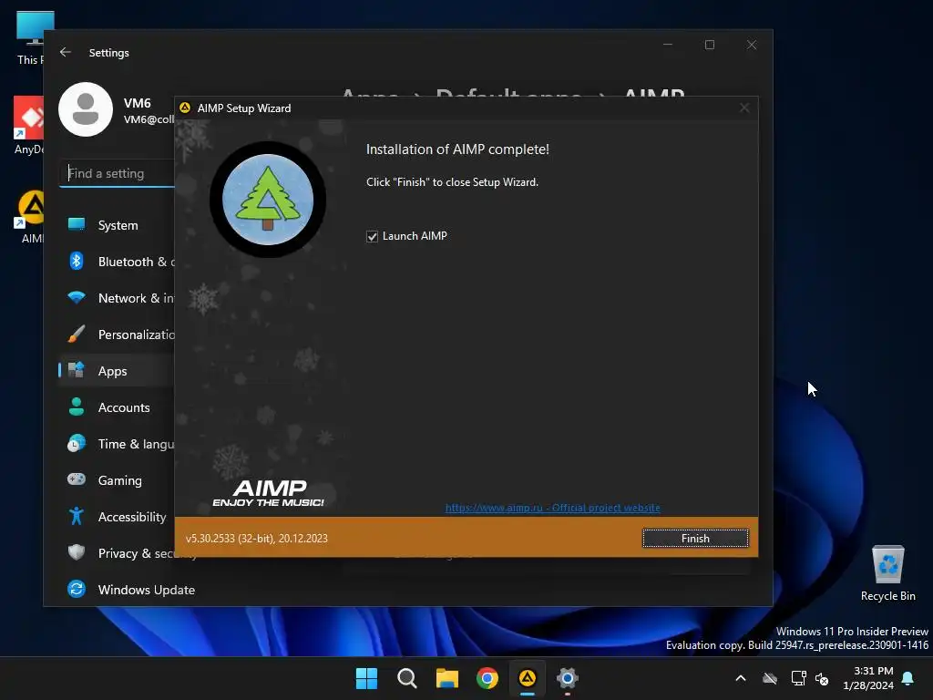This screenshot has width=933, height=700.
Task: Select the AnyDesk desktop shortcut
Action: (x=28, y=125)
